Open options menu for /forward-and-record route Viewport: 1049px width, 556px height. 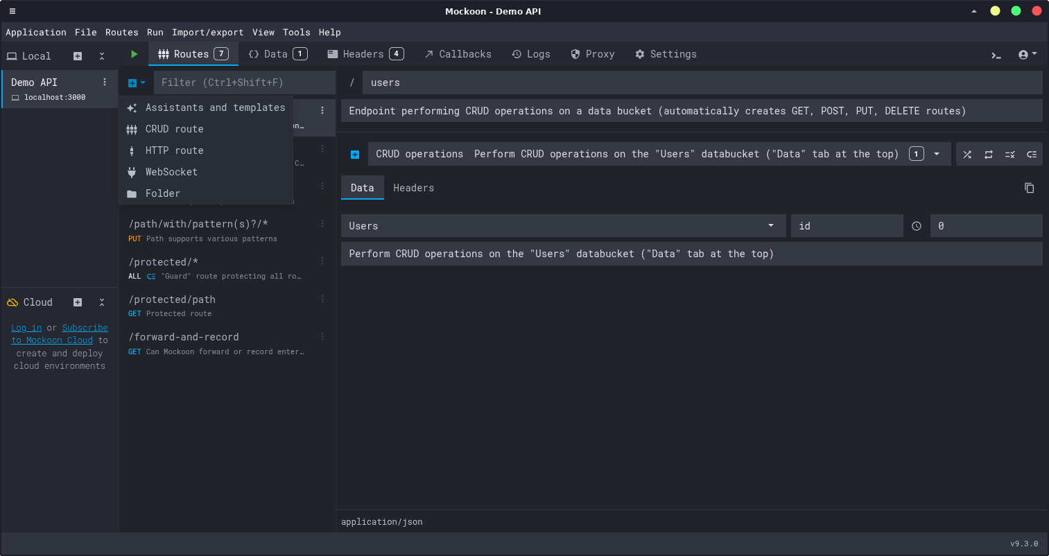(x=322, y=336)
